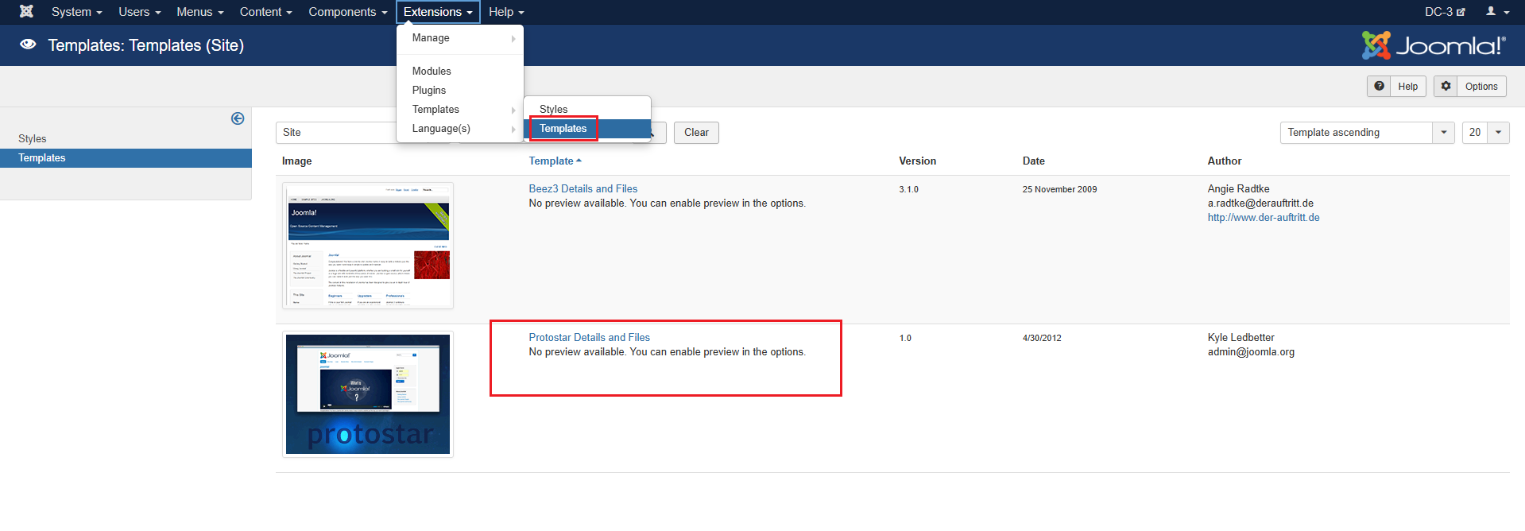The height and width of the screenshot is (531, 1525).
Task: Select Styles in the Templates submenu
Action: pyautogui.click(x=587, y=109)
